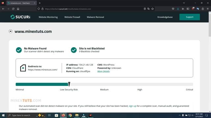Image resolution: width=211 pixels, height=118 pixels.
Task: Click the padlock site info icon
Action: click(x=43, y=9)
